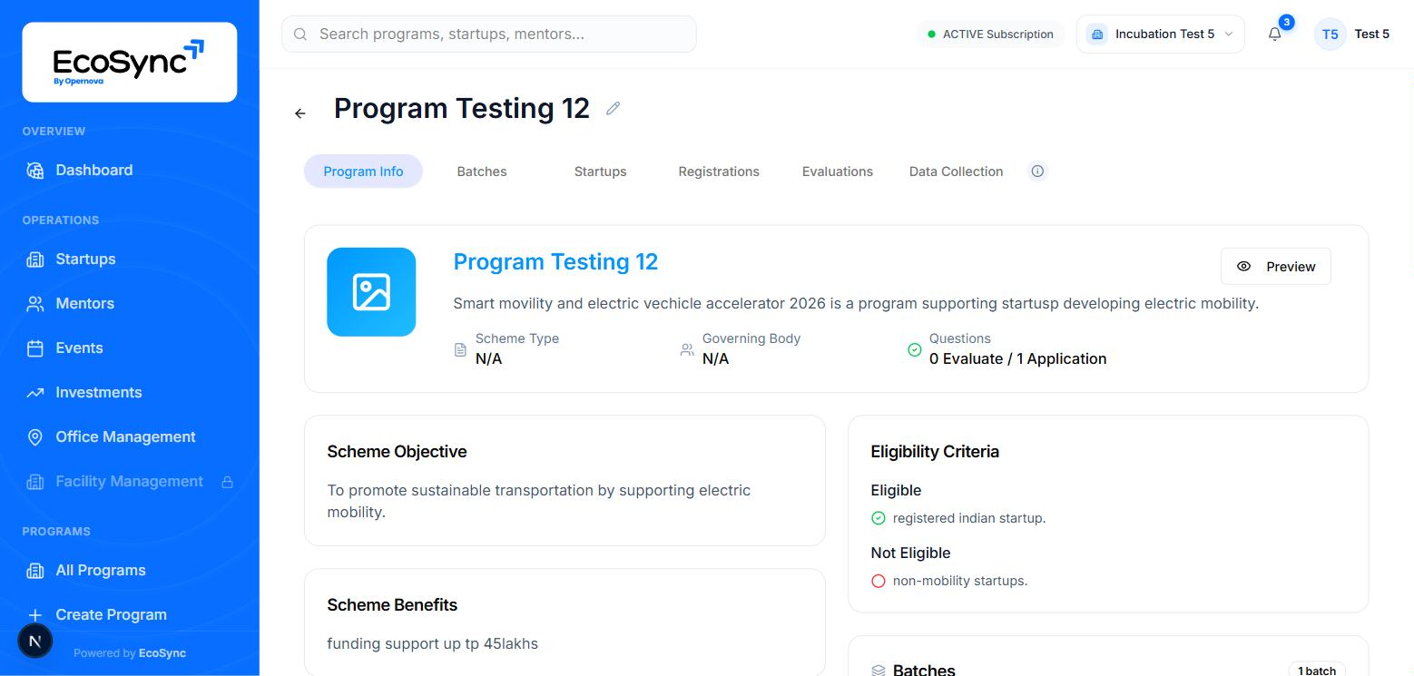The height and width of the screenshot is (676, 1414).
Task: Click the '1 batch' badge
Action: [1316, 671]
